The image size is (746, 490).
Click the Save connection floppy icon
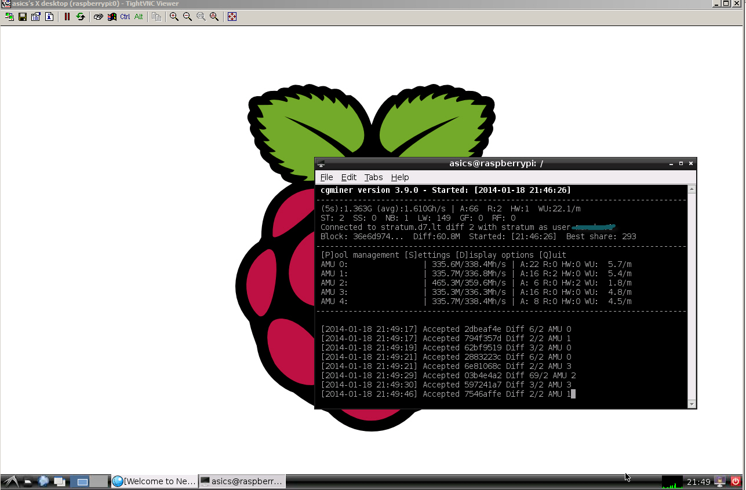[x=23, y=17]
